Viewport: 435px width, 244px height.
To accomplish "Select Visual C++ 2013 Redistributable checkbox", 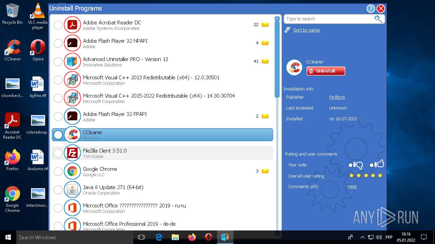I will tap(58, 80).
